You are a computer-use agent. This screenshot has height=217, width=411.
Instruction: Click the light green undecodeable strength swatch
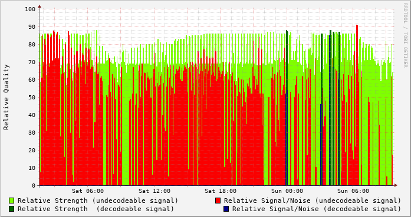coord(11,201)
